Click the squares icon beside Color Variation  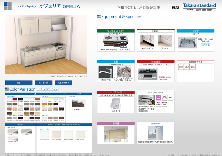coord(7,89)
